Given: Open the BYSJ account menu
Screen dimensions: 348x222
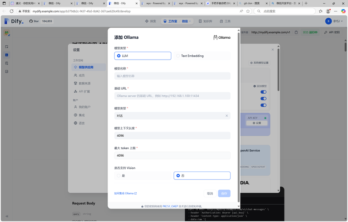Looking at the screenshot, I should (334, 21).
